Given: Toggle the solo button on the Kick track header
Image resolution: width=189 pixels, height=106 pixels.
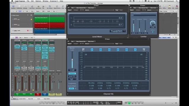Looking at the screenshot, I should point(31,19).
